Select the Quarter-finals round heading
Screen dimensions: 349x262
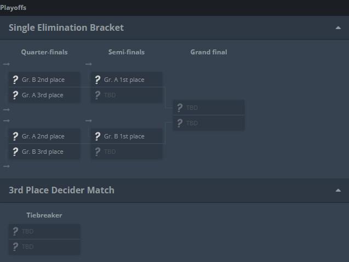tap(44, 52)
